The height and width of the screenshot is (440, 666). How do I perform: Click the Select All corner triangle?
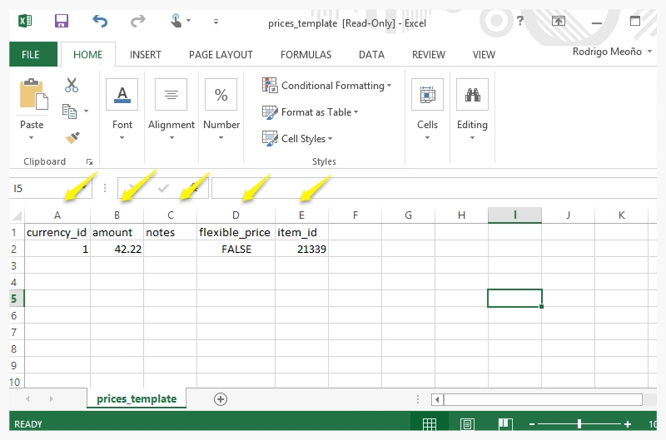(x=17, y=215)
